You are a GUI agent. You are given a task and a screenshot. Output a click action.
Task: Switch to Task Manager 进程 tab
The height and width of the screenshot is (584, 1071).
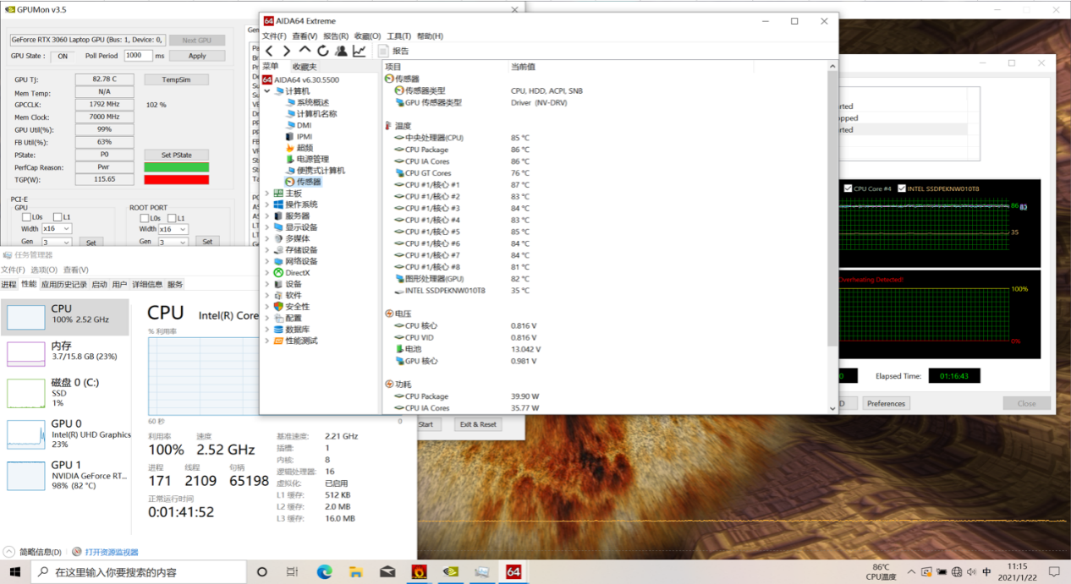click(8, 284)
